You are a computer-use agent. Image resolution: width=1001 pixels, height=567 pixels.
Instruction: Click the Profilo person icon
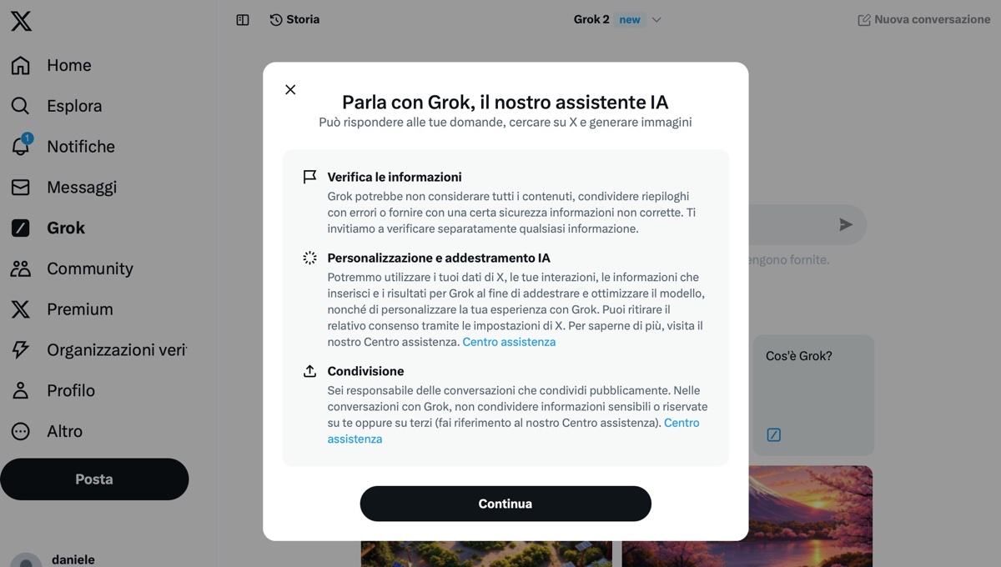[20, 390]
